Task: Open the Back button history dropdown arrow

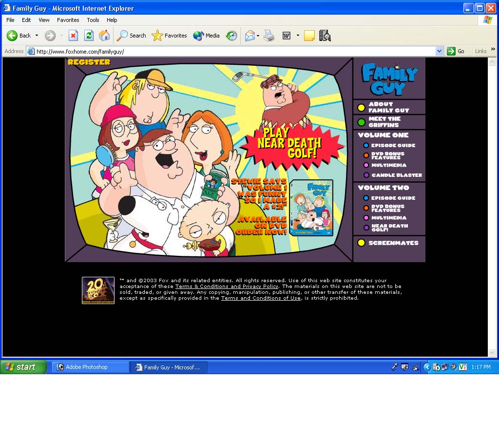Action: 37,36
